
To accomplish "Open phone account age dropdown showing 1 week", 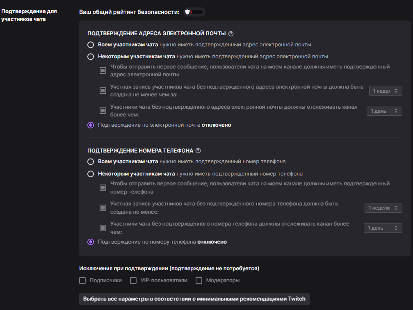I will pos(383,208).
